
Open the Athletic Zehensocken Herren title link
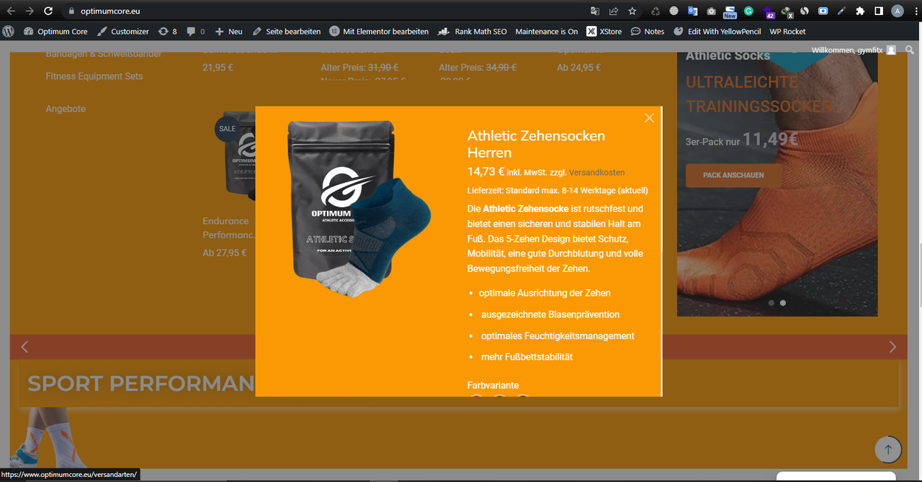536,144
